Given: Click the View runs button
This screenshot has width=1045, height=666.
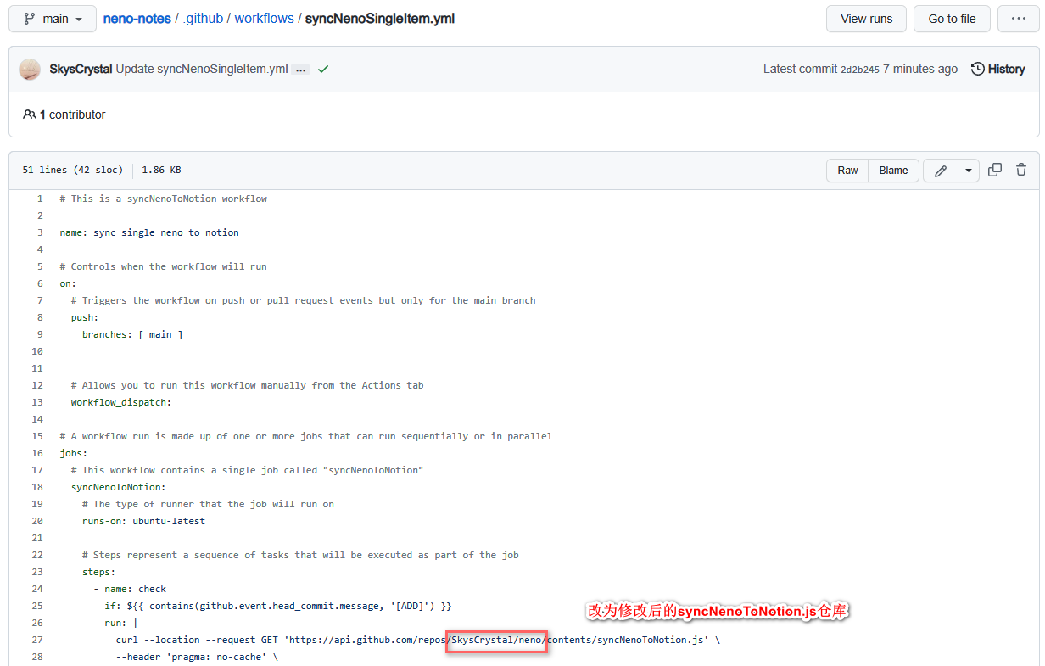Looking at the screenshot, I should coord(866,19).
